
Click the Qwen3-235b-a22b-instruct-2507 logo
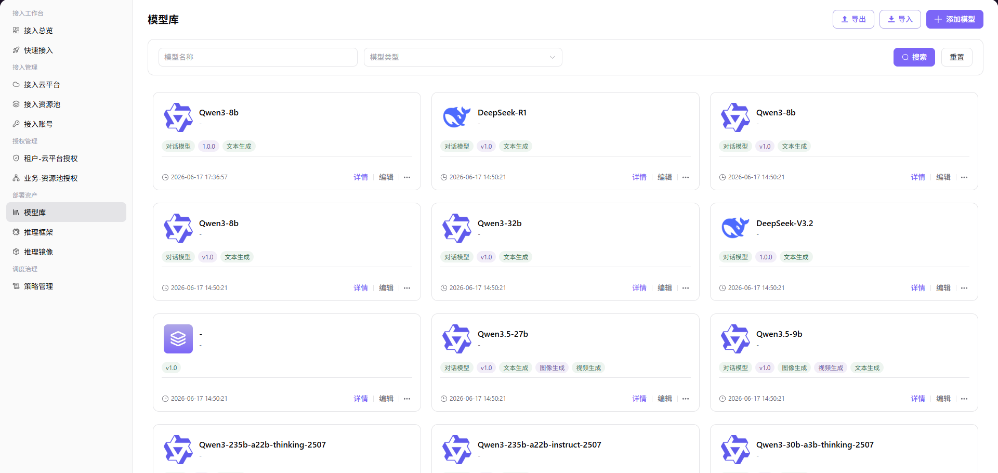(457, 450)
